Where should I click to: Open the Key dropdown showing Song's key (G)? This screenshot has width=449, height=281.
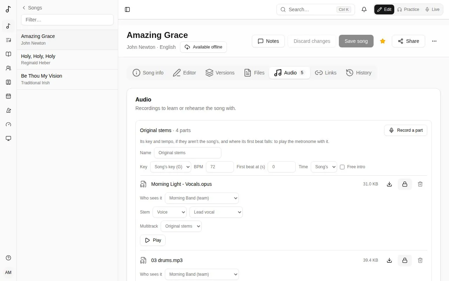[x=170, y=167]
